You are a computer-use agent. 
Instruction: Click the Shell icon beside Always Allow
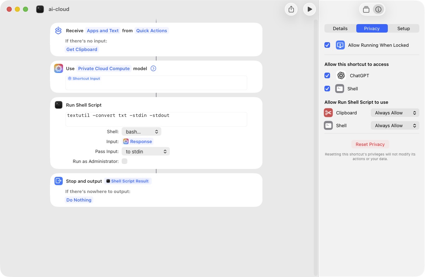(328, 125)
